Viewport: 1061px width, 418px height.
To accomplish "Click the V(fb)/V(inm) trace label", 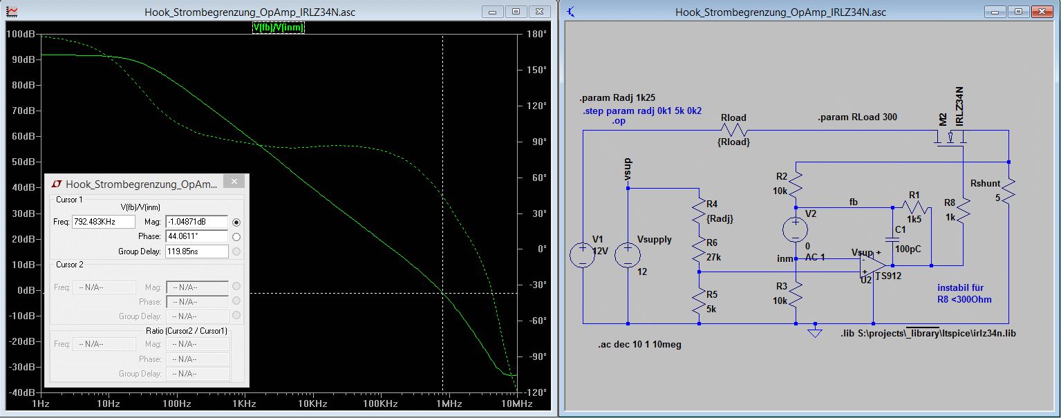I will point(279,28).
